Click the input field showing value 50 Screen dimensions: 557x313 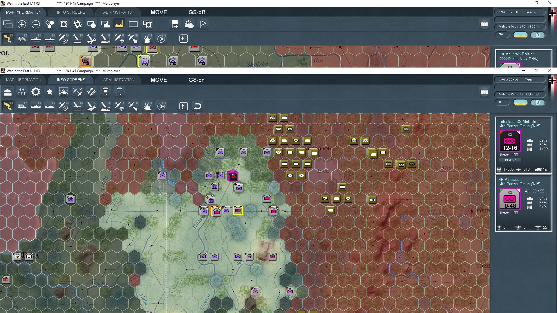pos(502,35)
